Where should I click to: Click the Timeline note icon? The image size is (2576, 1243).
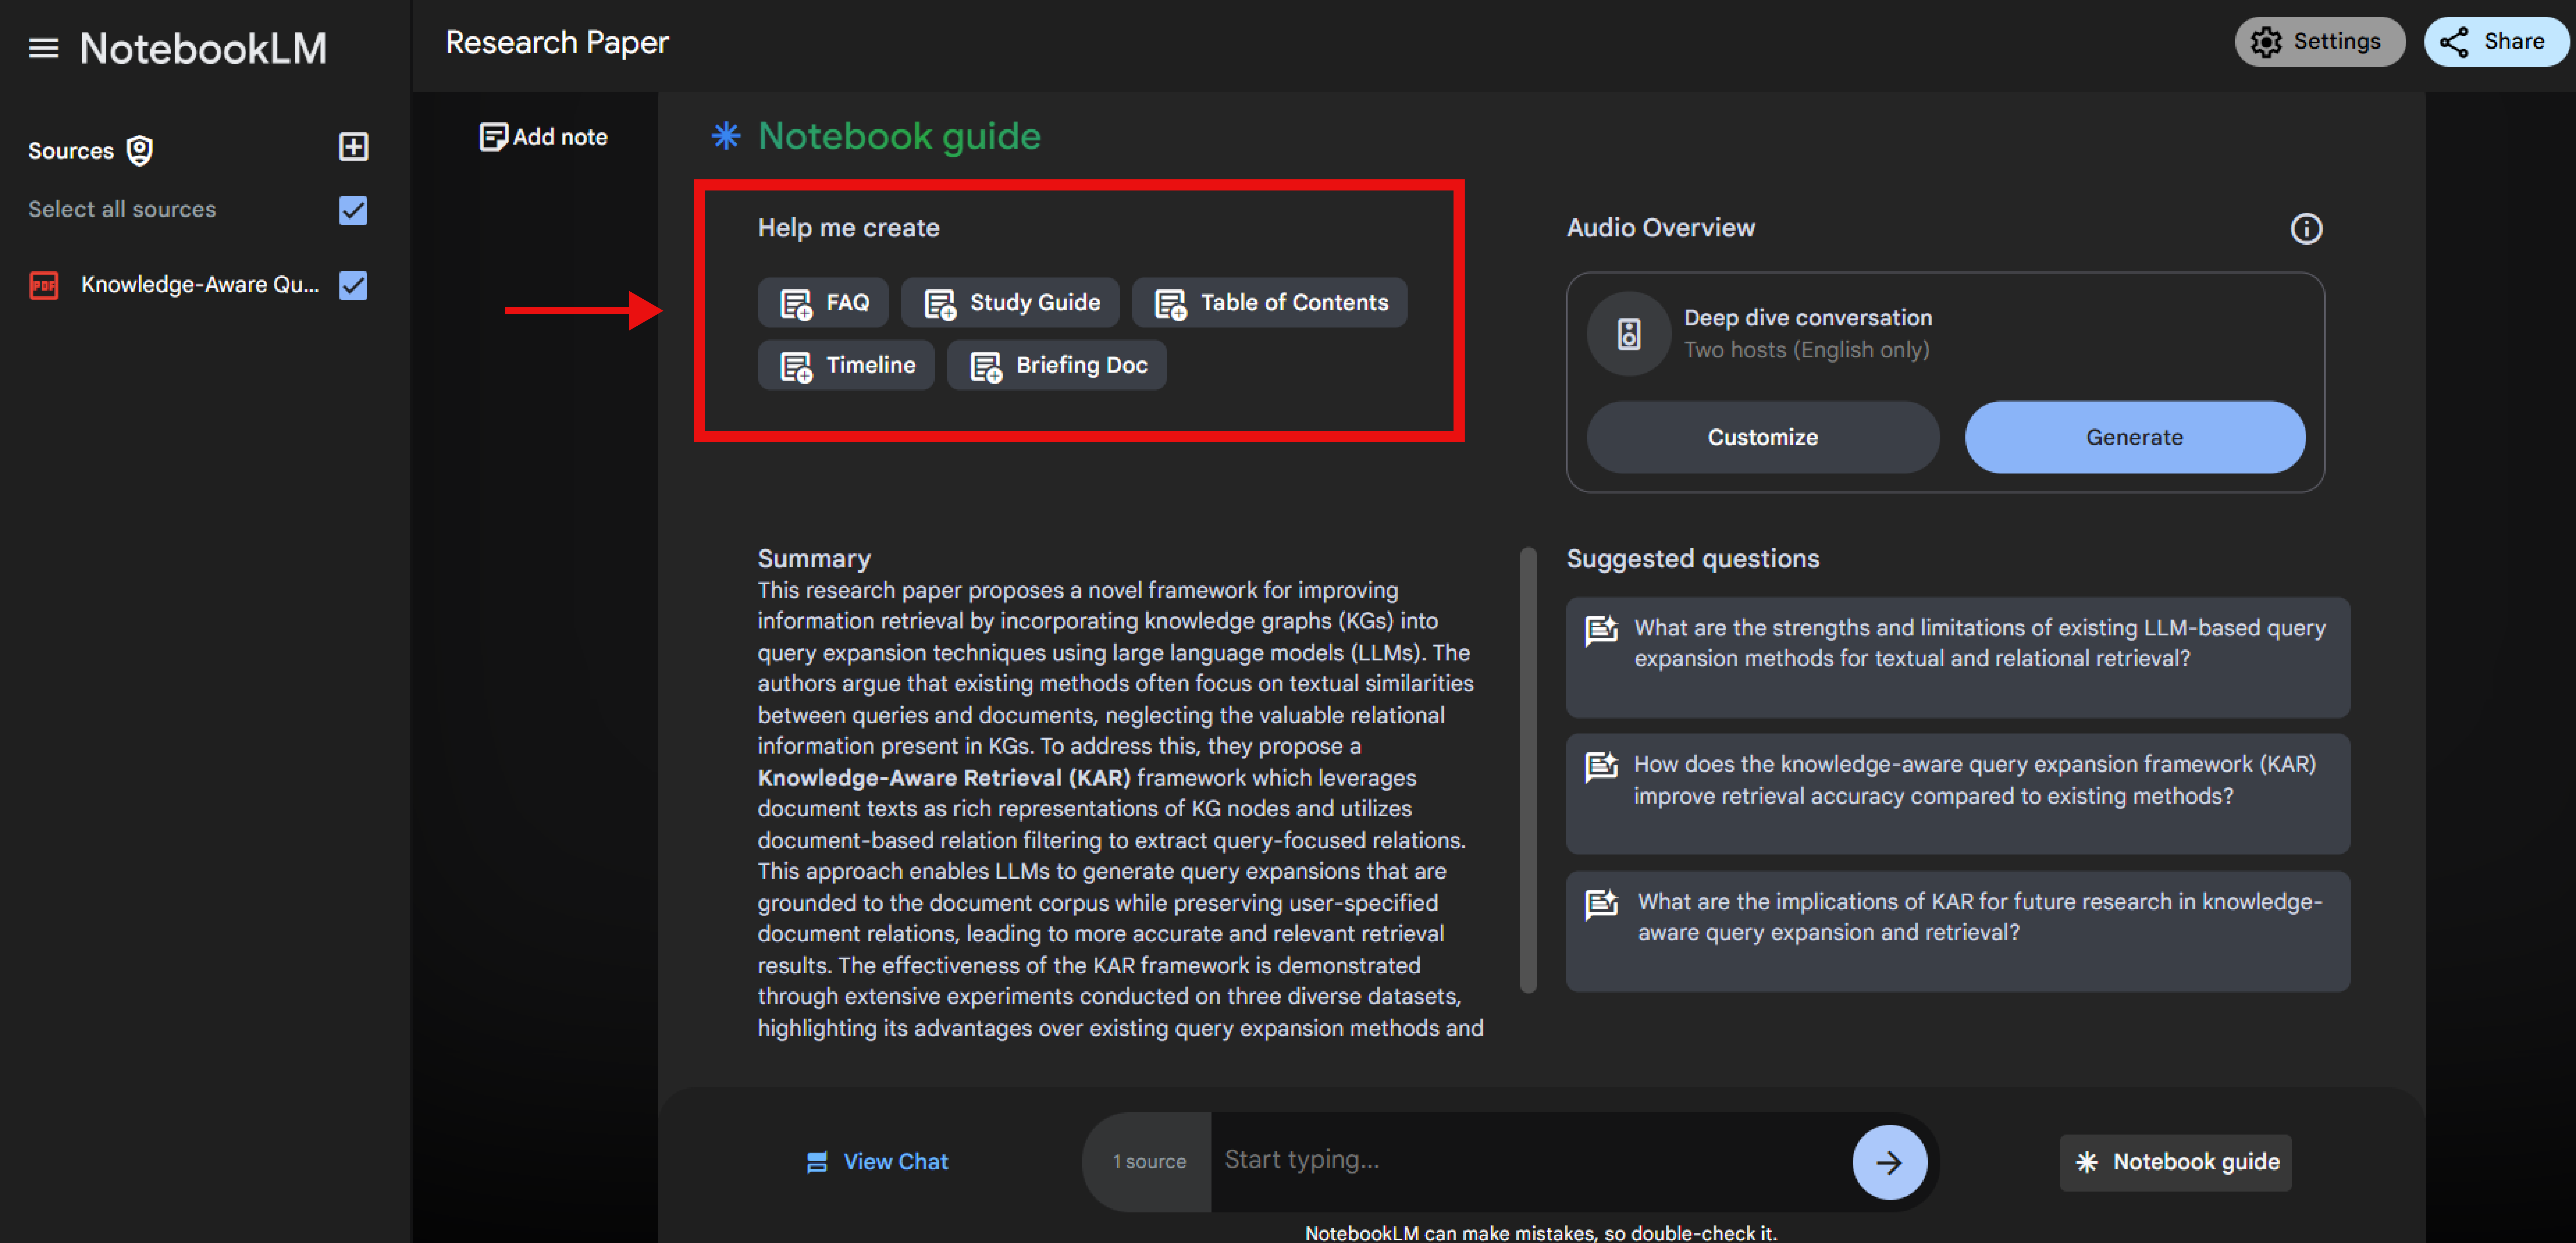[796, 367]
